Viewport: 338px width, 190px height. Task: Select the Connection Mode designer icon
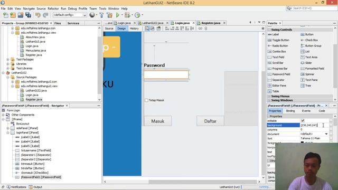[x=153, y=28]
